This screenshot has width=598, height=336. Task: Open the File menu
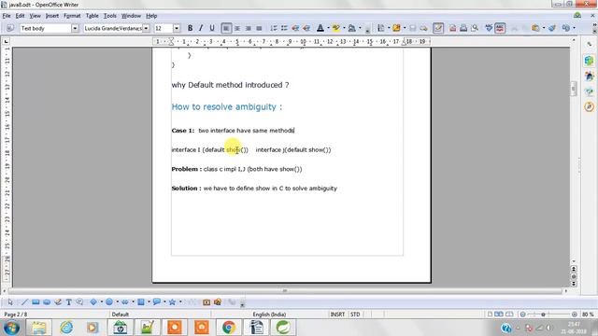click(7, 16)
